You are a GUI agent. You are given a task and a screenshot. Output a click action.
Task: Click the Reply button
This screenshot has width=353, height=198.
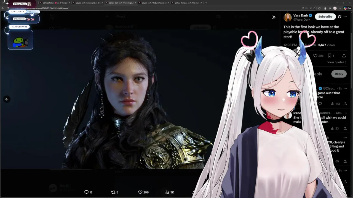(x=339, y=74)
